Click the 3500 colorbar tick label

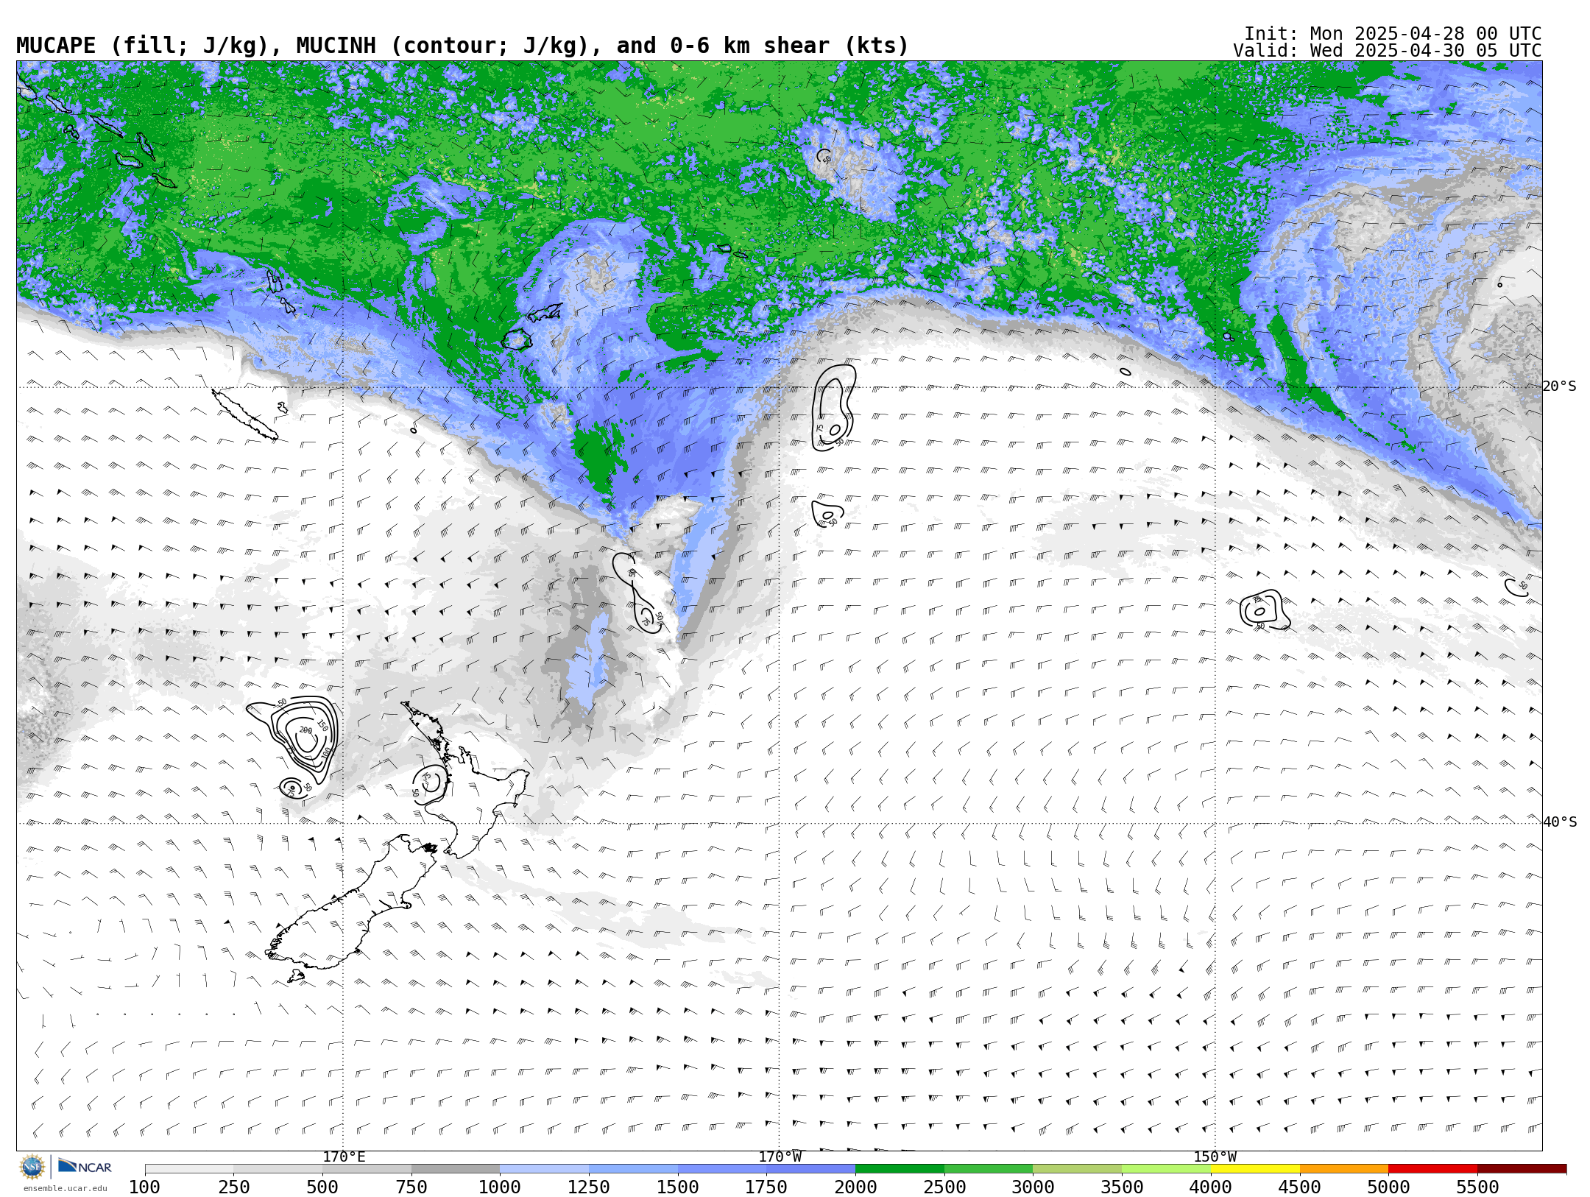(x=1122, y=1187)
